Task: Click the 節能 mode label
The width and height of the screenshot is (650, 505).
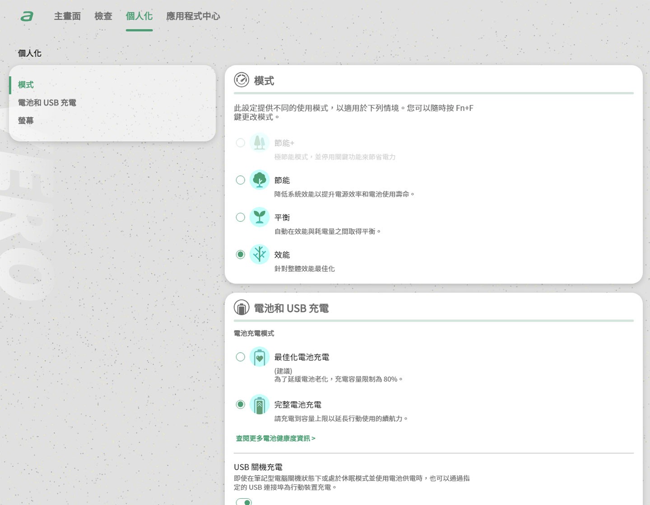Action: pyautogui.click(x=282, y=180)
